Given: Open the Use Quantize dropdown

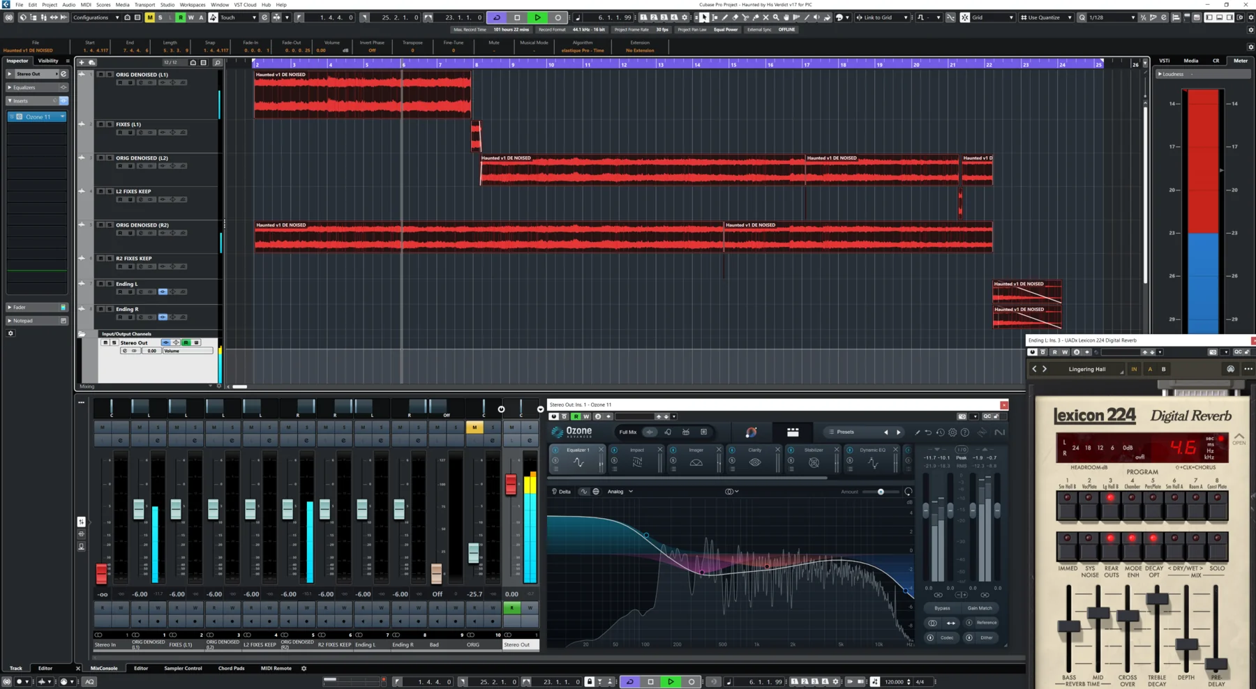Looking at the screenshot, I should tap(1046, 17).
